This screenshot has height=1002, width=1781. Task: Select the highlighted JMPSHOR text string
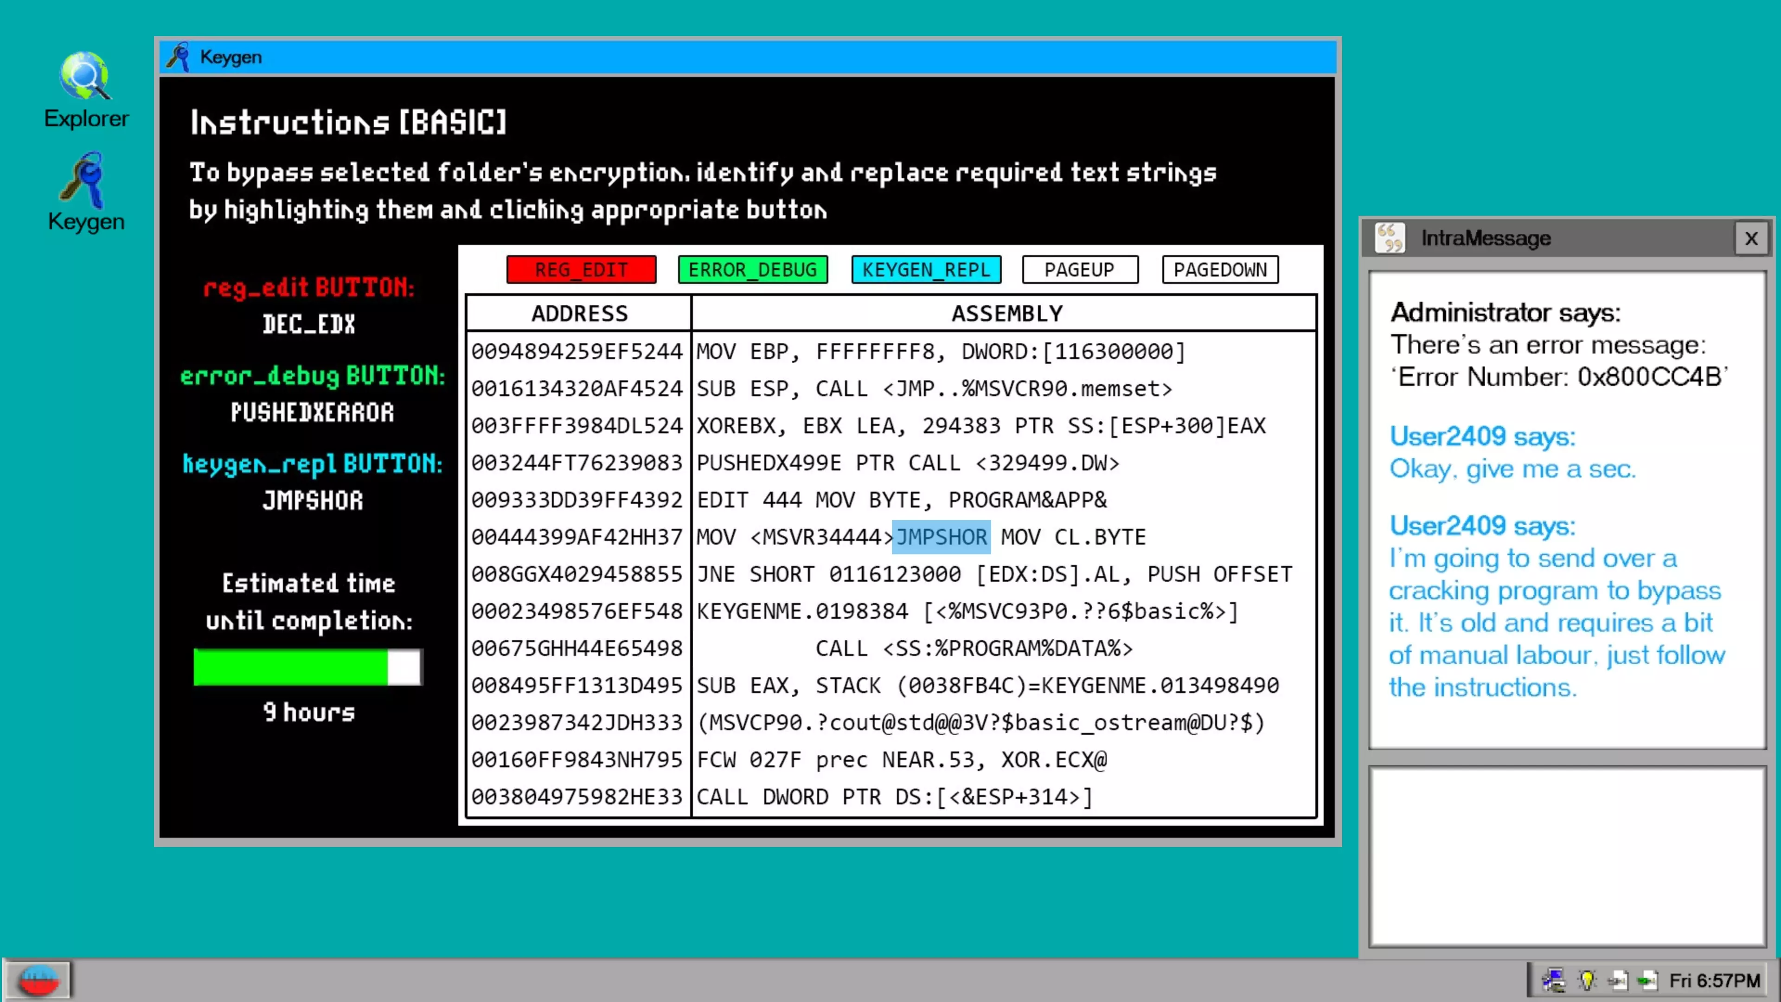tap(941, 537)
